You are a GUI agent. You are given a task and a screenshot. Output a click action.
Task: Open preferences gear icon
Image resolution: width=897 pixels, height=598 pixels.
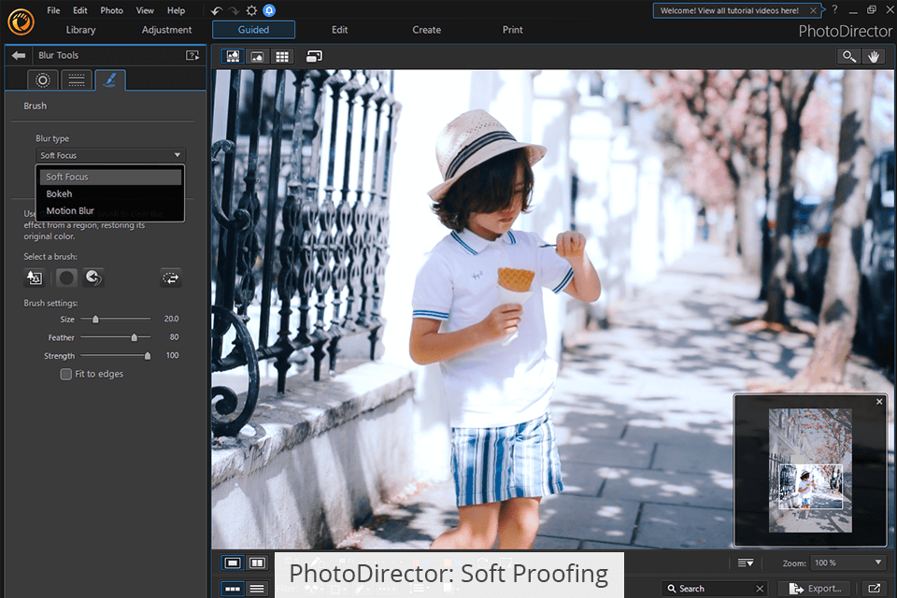[251, 10]
